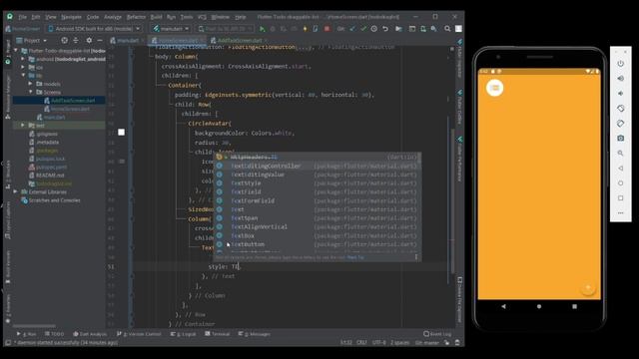Open the Tools menu
The image size is (639, 359).
tap(187, 17)
